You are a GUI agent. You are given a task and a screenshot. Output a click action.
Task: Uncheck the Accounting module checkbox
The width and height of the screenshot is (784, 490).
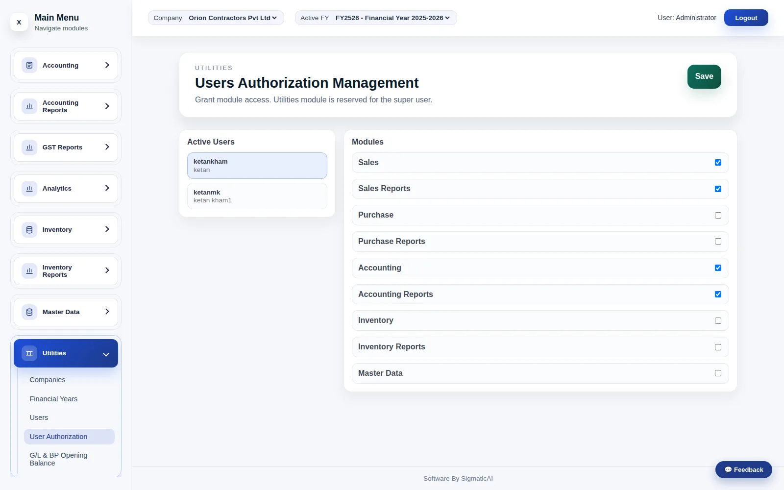click(718, 268)
